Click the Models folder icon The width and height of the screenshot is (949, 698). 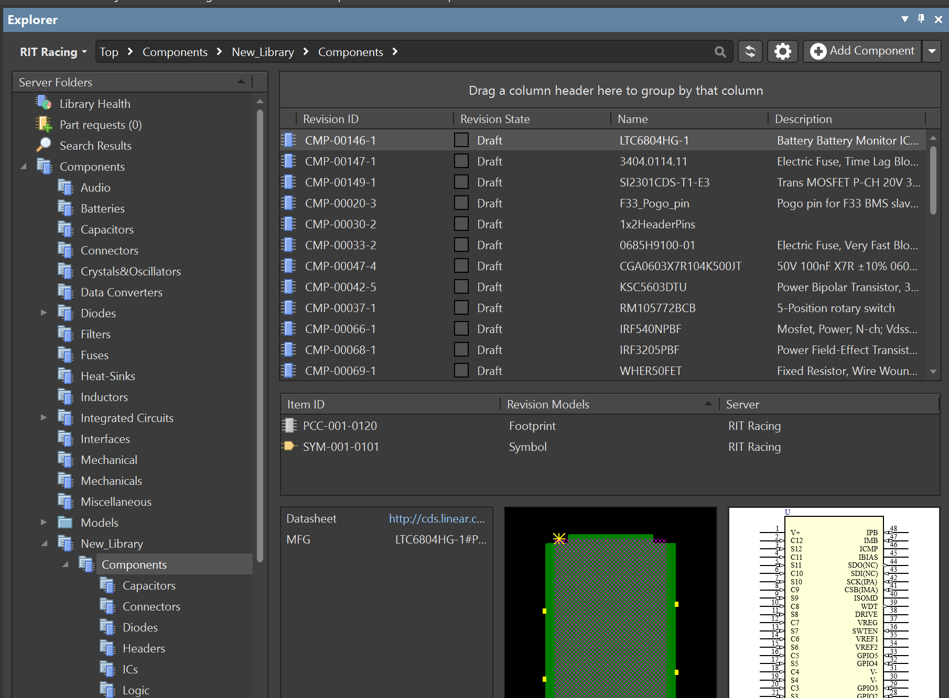pos(65,522)
